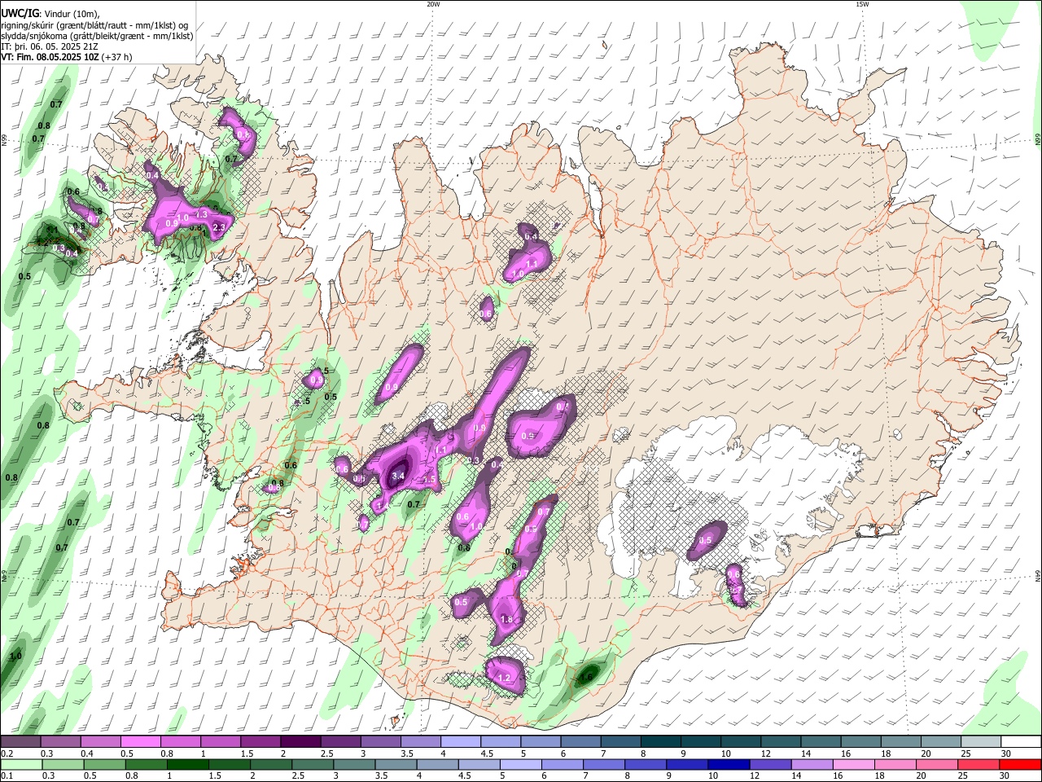Viewport: 1042px width, 782px height.
Task: Click the white swatch labeled 30 on upper scale
Action: click(1021, 741)
